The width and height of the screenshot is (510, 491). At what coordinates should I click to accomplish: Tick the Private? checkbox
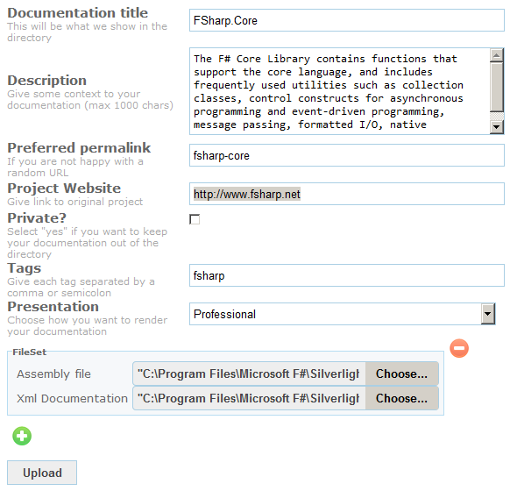click(x=195, y=219)
